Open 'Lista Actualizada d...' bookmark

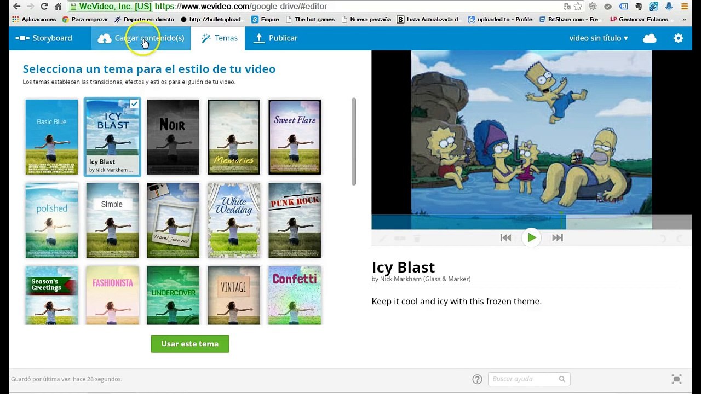(x=429, y=19)
